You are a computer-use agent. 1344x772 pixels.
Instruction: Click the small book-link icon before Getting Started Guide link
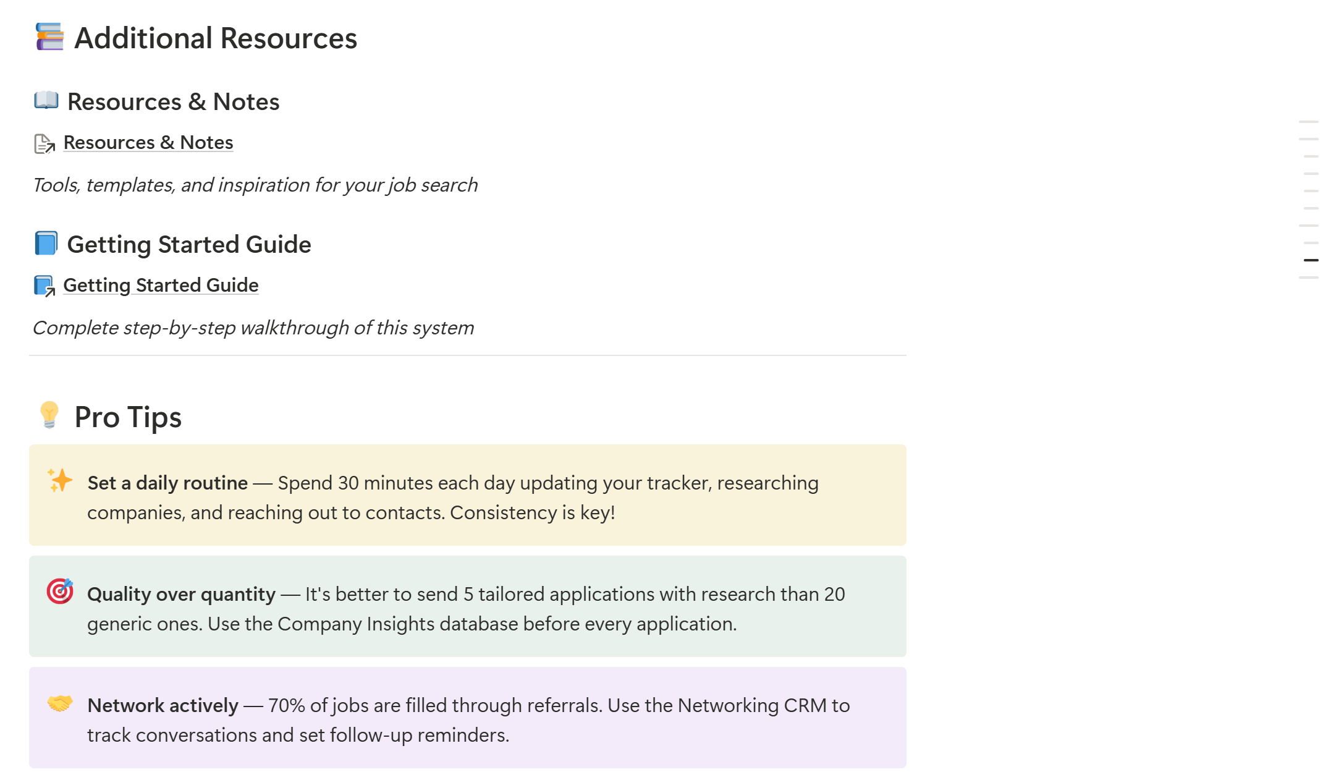[44, 286]
